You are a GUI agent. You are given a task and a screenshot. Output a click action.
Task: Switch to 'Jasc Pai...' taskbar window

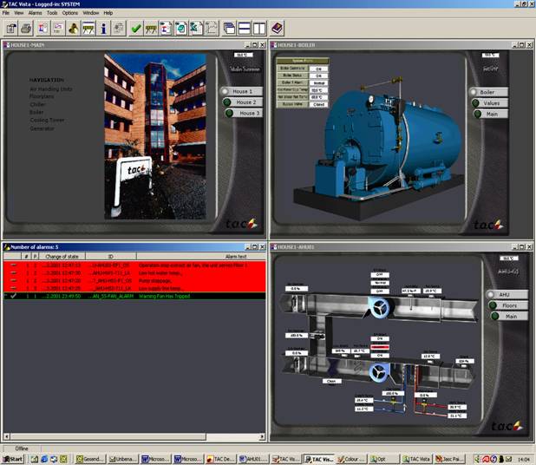coord(450,459)
